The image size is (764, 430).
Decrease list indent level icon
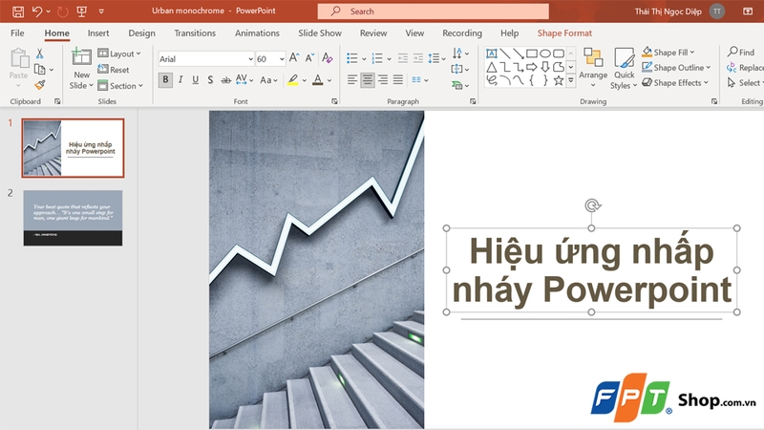coord(403,58)
